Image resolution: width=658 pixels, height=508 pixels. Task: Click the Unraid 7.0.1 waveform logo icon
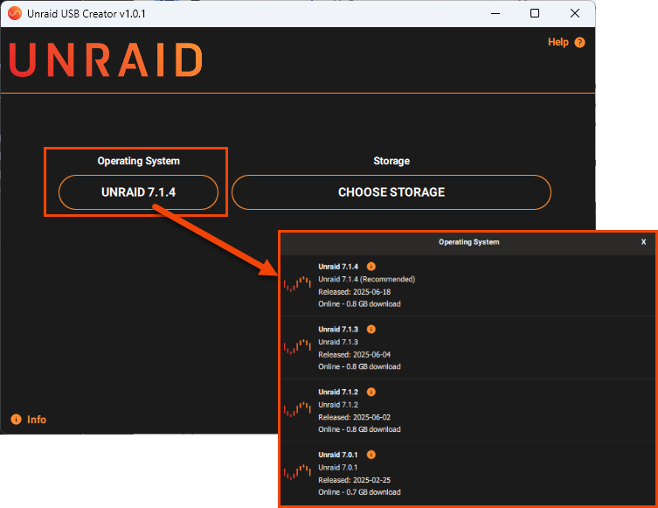coord(297,472)
